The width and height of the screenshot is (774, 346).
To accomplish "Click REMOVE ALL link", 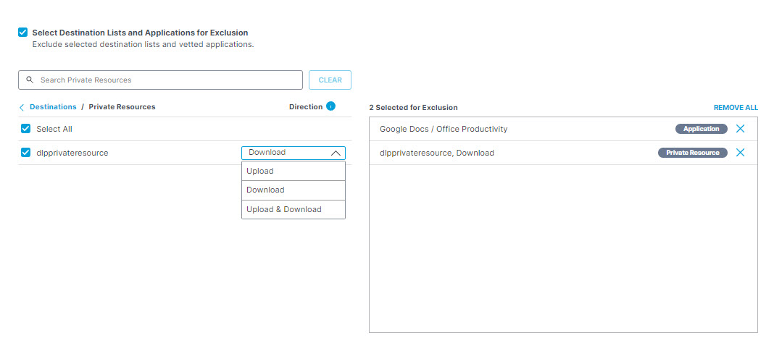I will click(x=736, y=107).
